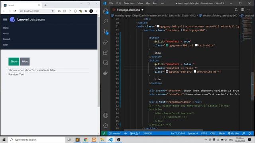
Task: Open the feedback icon in status bar
Action: 243,133
